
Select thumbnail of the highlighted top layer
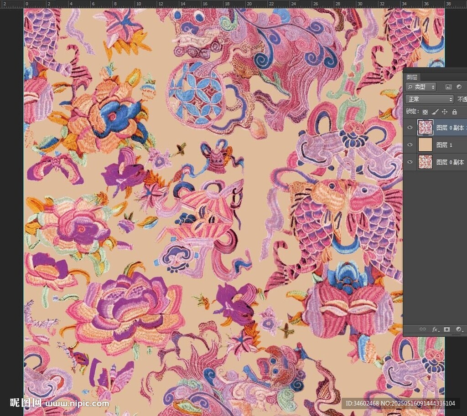[x=425, y=128]
